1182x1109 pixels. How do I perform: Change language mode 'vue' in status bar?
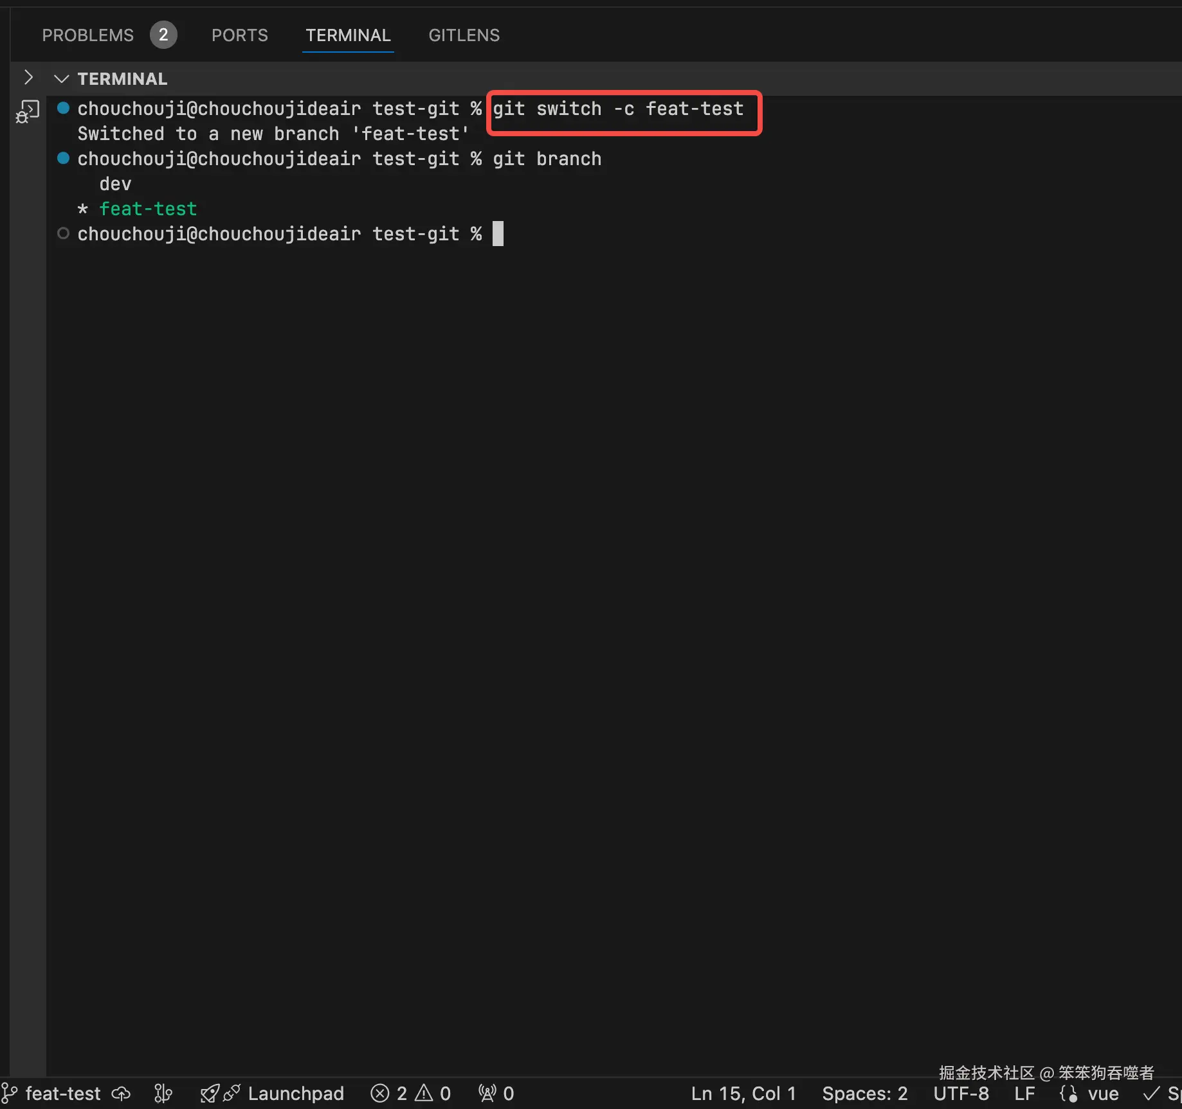click(x=1104, y=1094)
